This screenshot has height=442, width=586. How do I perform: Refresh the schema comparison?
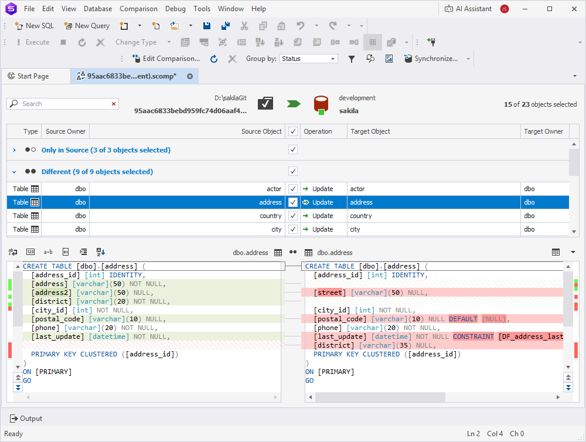(214, 59)
